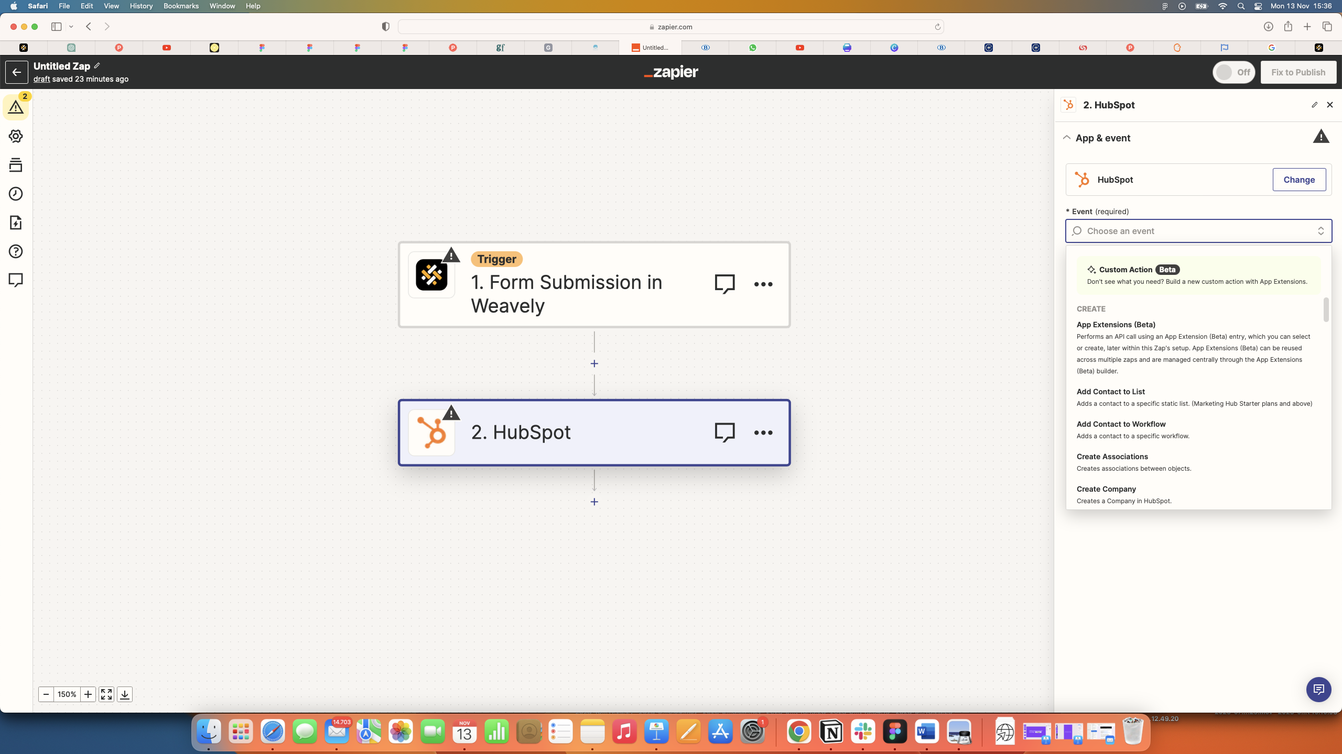The width and height of the screenshot is (1342, 754).
Task: Open the chat support bubble
Action: (x=1318, y=689)
